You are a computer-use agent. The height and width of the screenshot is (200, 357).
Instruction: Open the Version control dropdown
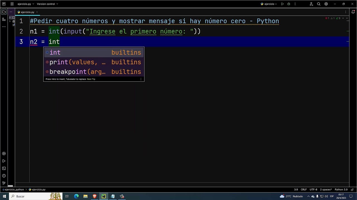[x=47, y=4]
